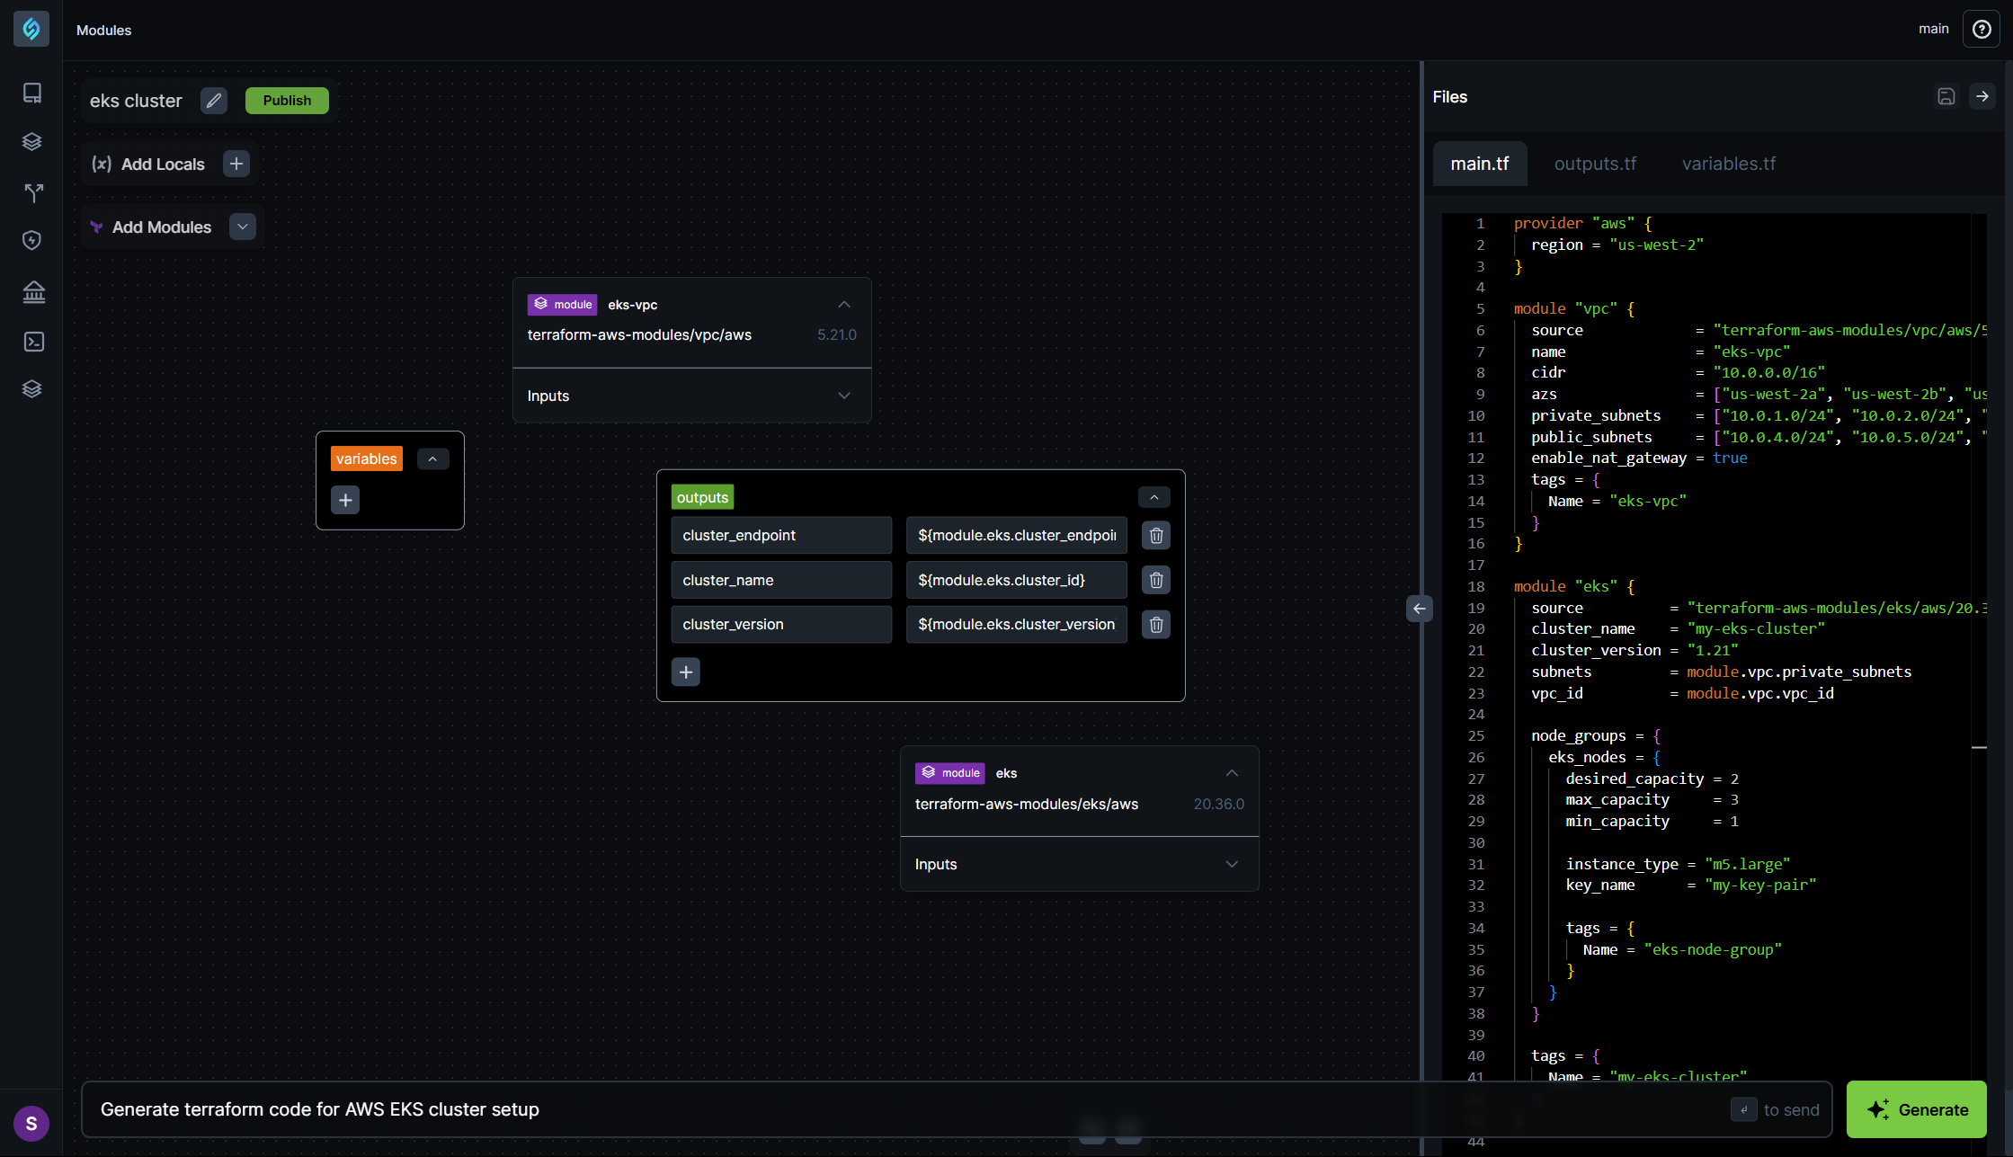
Task: Click code line 18 module "eks"
Action: [1574, 586]
